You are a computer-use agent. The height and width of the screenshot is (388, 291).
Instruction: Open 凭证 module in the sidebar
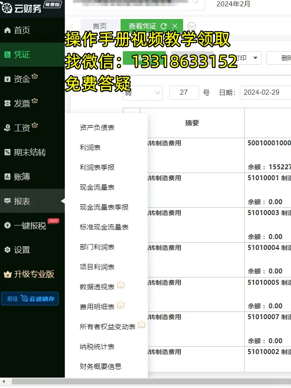(x=32, y=54)
